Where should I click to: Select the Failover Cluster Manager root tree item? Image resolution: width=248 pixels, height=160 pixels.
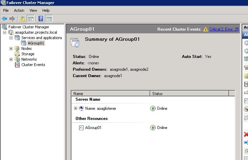point(29,27)
